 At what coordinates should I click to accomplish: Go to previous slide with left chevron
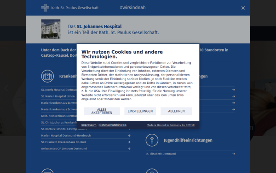[x=6, y=88]
